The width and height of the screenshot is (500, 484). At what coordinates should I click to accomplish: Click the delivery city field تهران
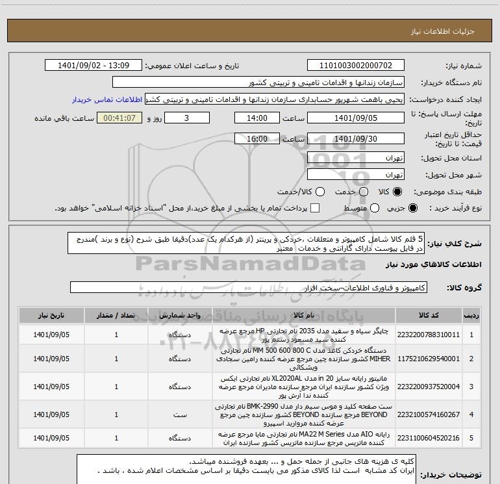click(356, 175)
